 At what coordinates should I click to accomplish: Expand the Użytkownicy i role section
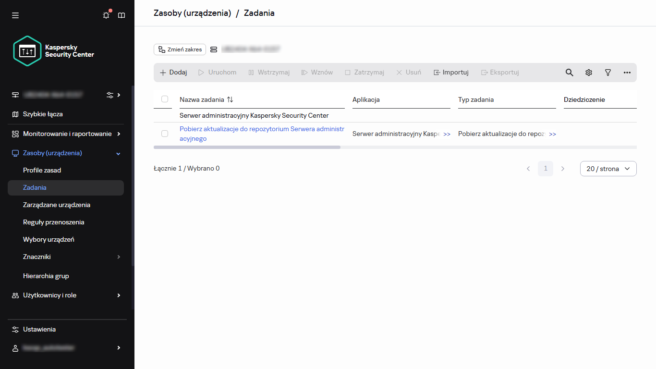50,295
